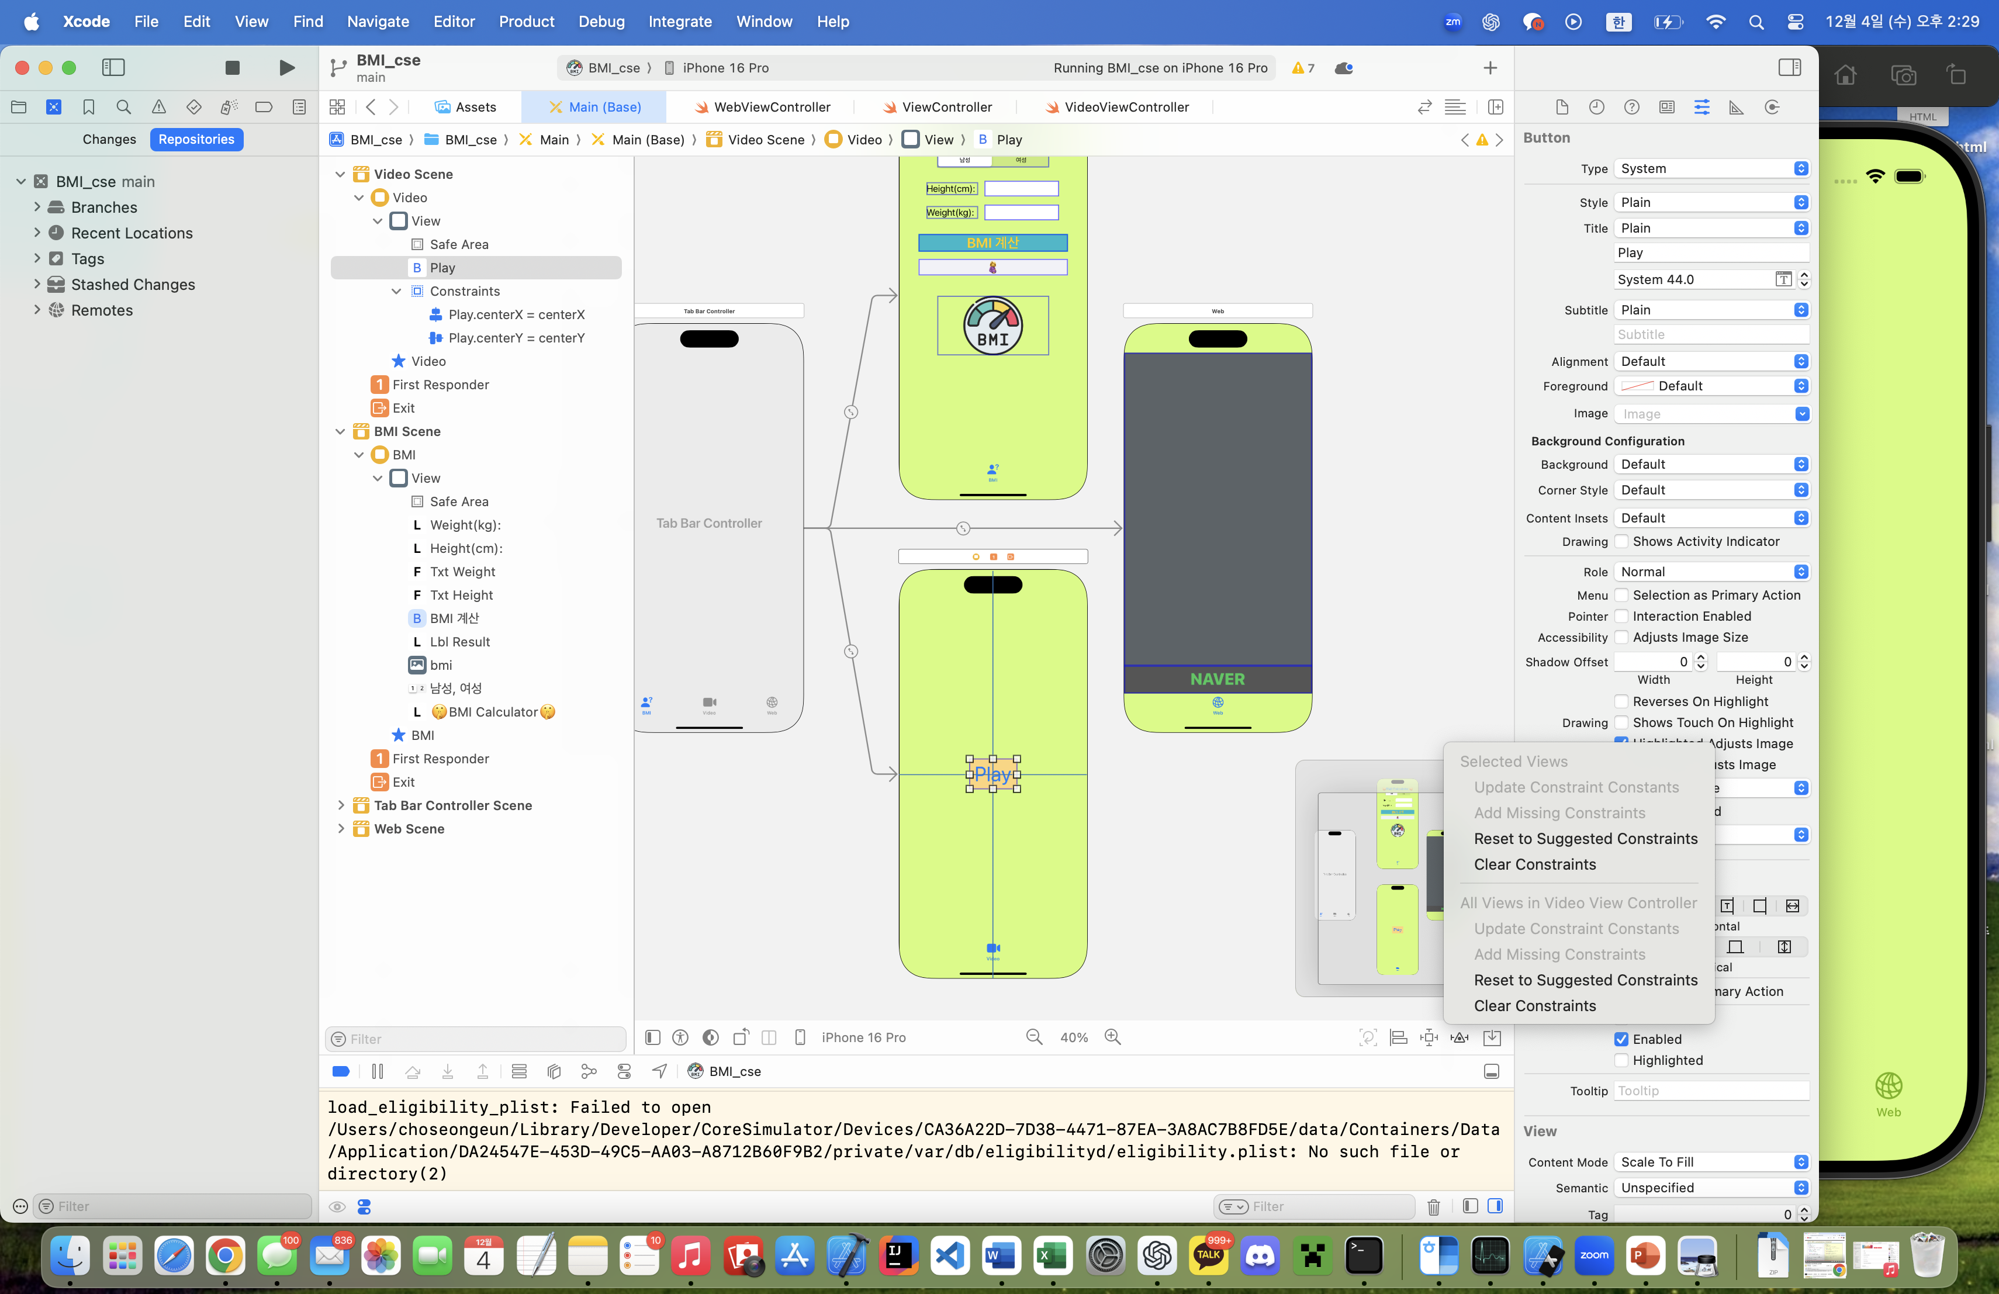
Task: Click the Run play button in the toolbar
Action: tap(286, 67)
